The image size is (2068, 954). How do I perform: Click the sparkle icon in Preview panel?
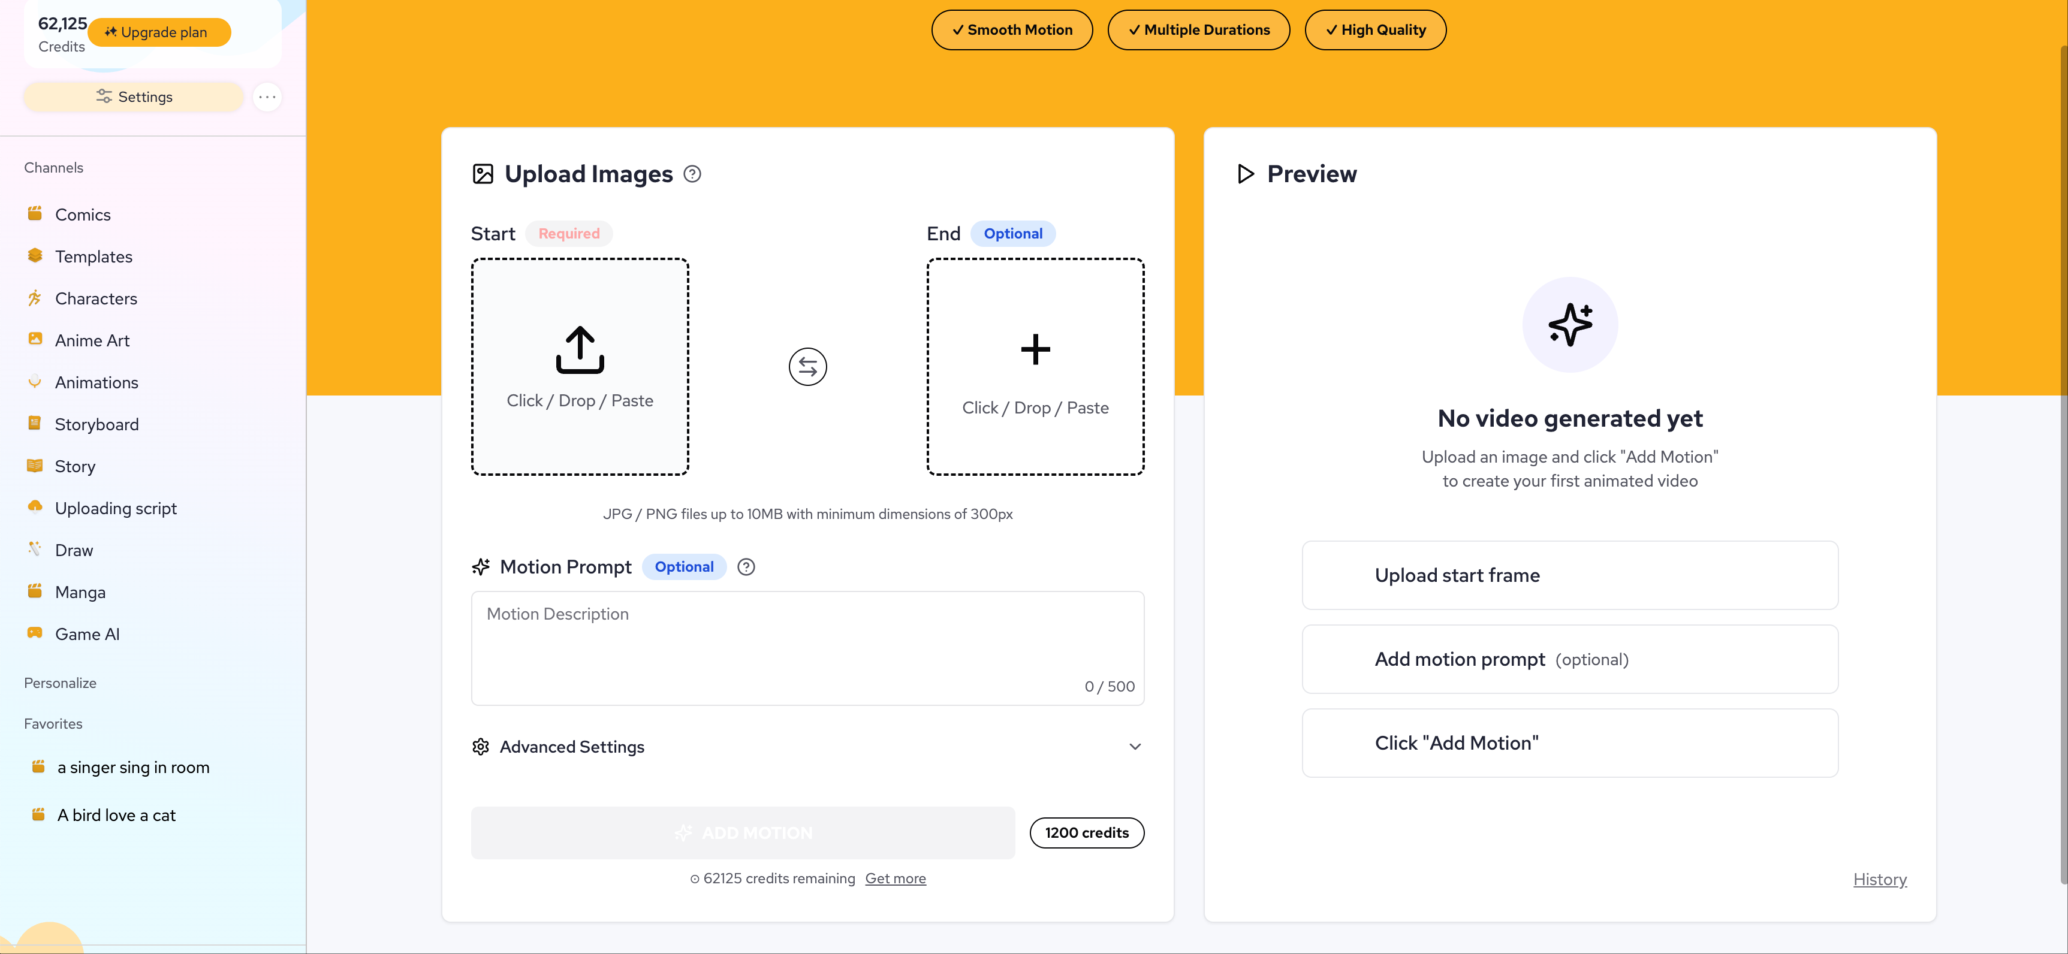pos(1569,325)
